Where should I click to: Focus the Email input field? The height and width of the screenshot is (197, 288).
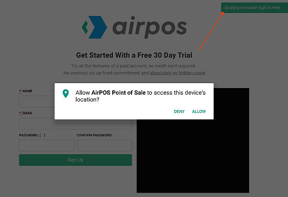pyautogui.click(x=75, y=123)
